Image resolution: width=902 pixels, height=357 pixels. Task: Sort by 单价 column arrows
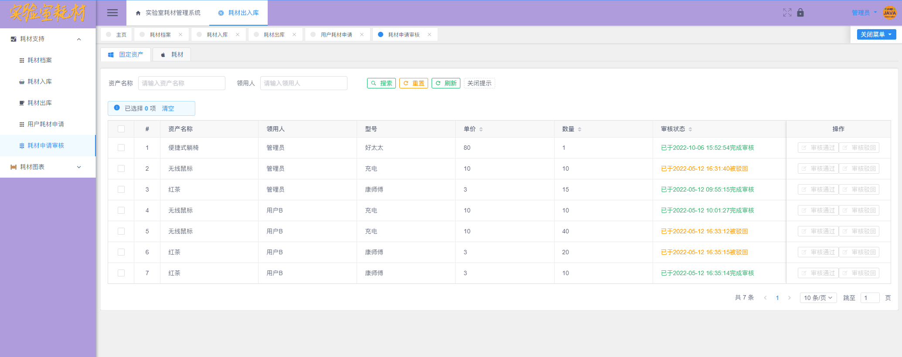click(x=481, y=129)
